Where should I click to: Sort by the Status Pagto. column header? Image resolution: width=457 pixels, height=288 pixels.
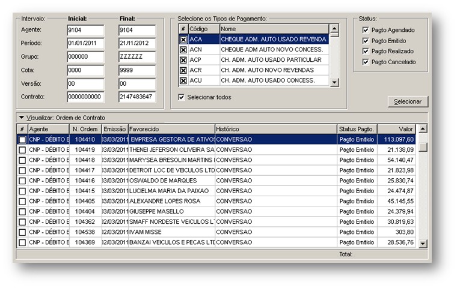click(x=357, y=129)
